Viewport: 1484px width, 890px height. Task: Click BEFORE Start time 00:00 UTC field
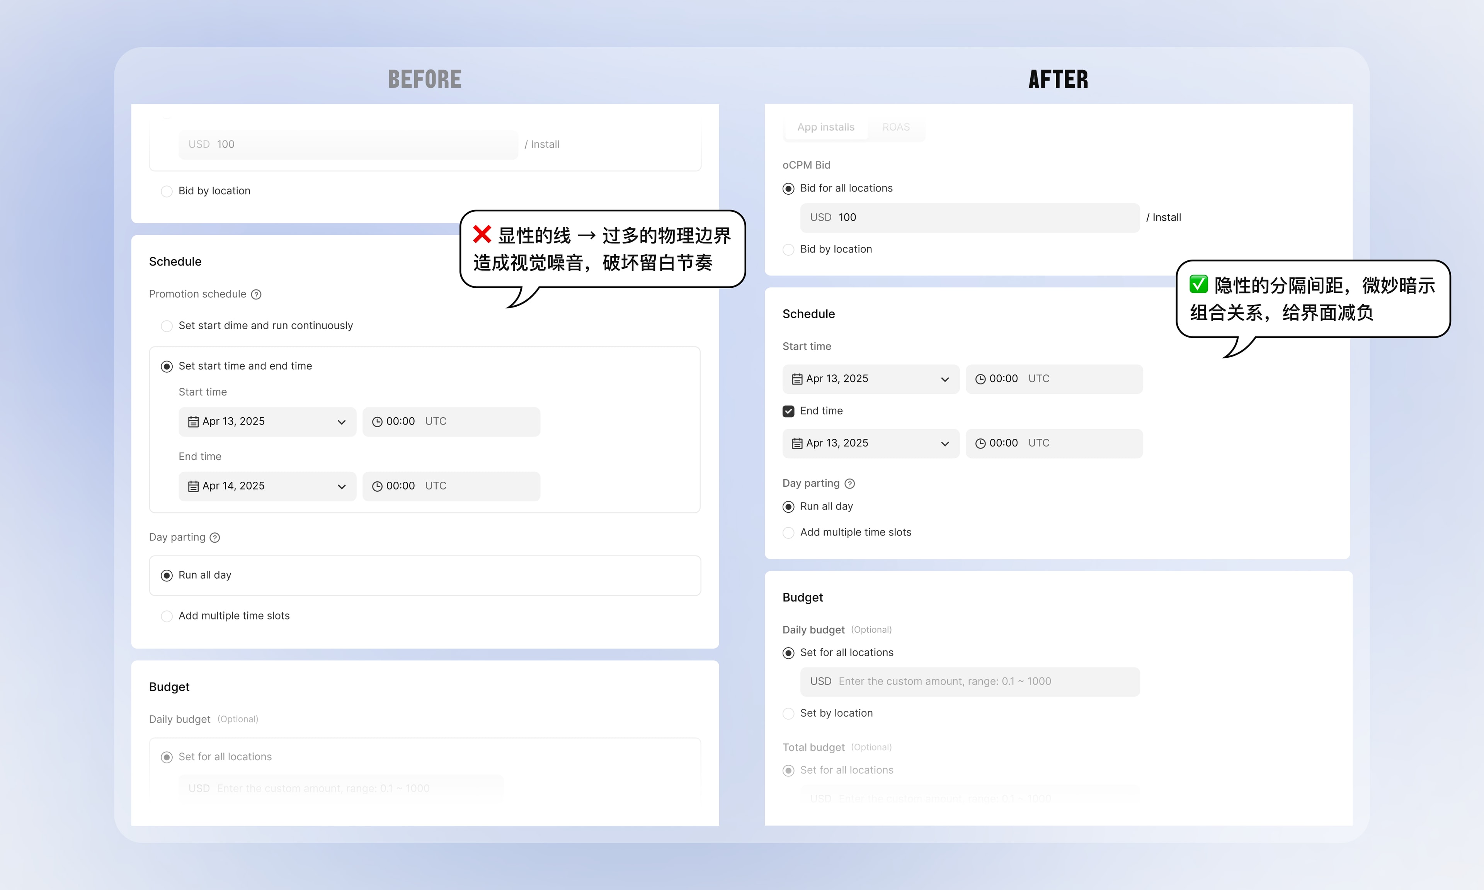click(452, 421)
